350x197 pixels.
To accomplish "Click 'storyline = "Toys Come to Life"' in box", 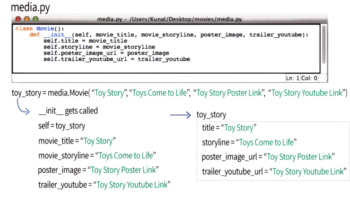I will [249, 142].
